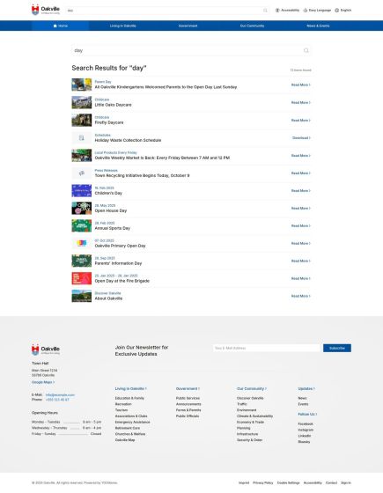
Task: Click the Oakville logo in the footer
Action: (x=46, y=350)
